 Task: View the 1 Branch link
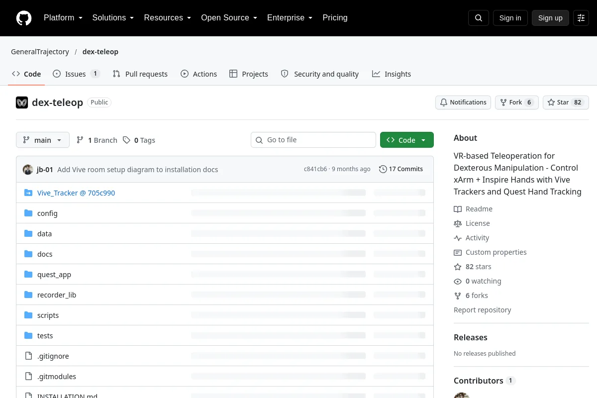tap(97, 140)
